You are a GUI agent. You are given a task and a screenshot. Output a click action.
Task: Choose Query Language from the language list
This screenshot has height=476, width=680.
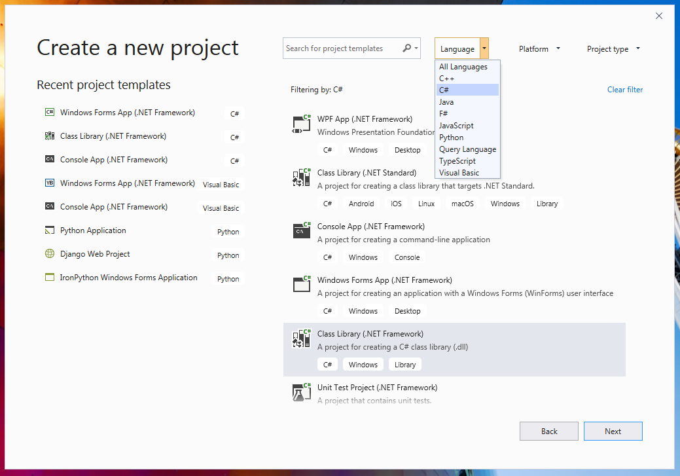(x=467, y=149)
